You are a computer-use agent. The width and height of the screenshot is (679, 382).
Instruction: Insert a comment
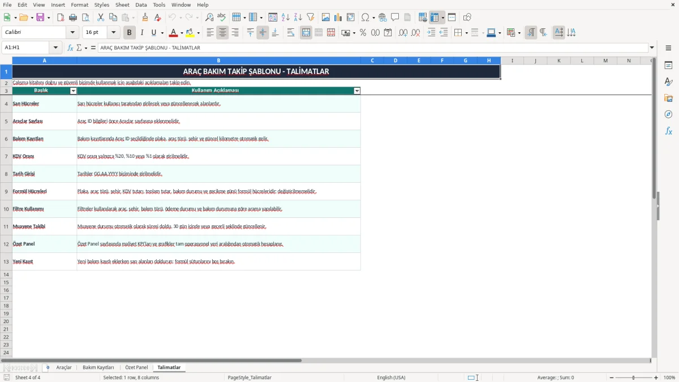click(x=396, y=18)
